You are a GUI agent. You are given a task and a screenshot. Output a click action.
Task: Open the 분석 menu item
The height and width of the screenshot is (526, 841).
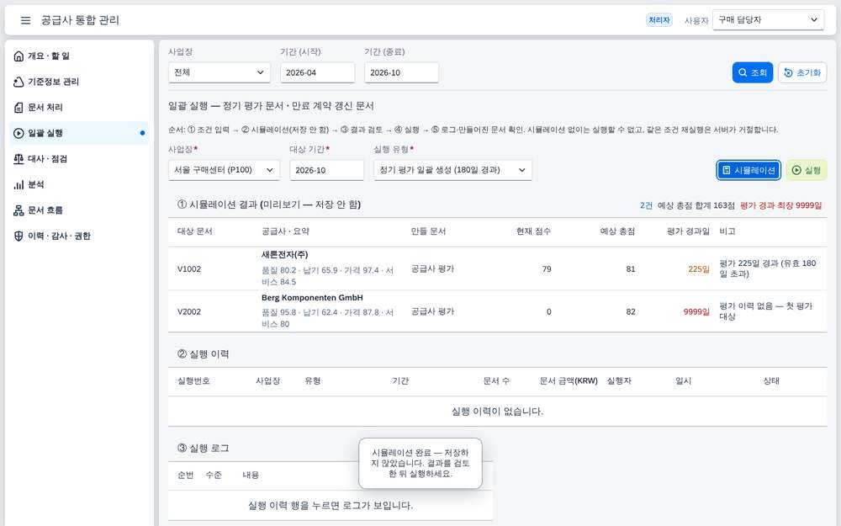(x=79, y=184)
